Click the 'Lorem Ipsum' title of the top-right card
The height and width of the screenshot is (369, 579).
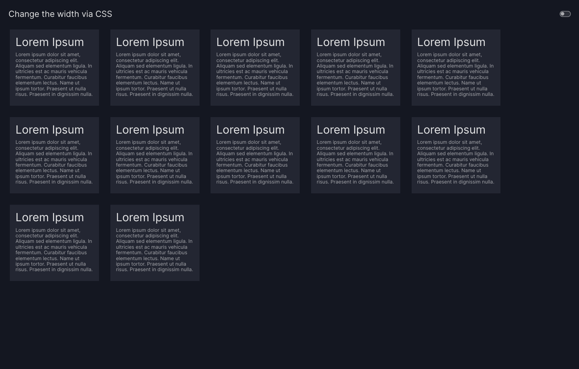pos(451,42)
